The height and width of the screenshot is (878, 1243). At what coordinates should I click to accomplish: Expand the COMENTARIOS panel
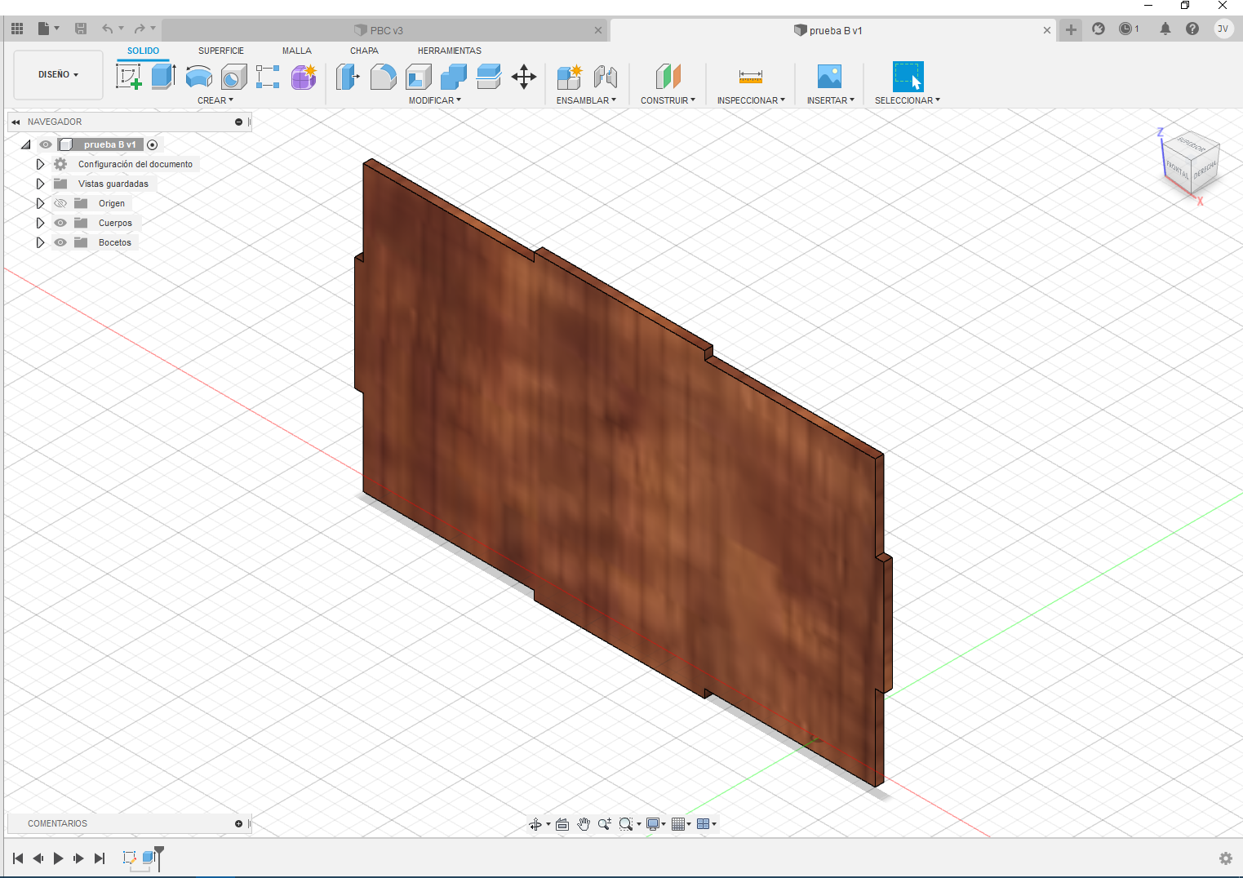click(238, 823)
